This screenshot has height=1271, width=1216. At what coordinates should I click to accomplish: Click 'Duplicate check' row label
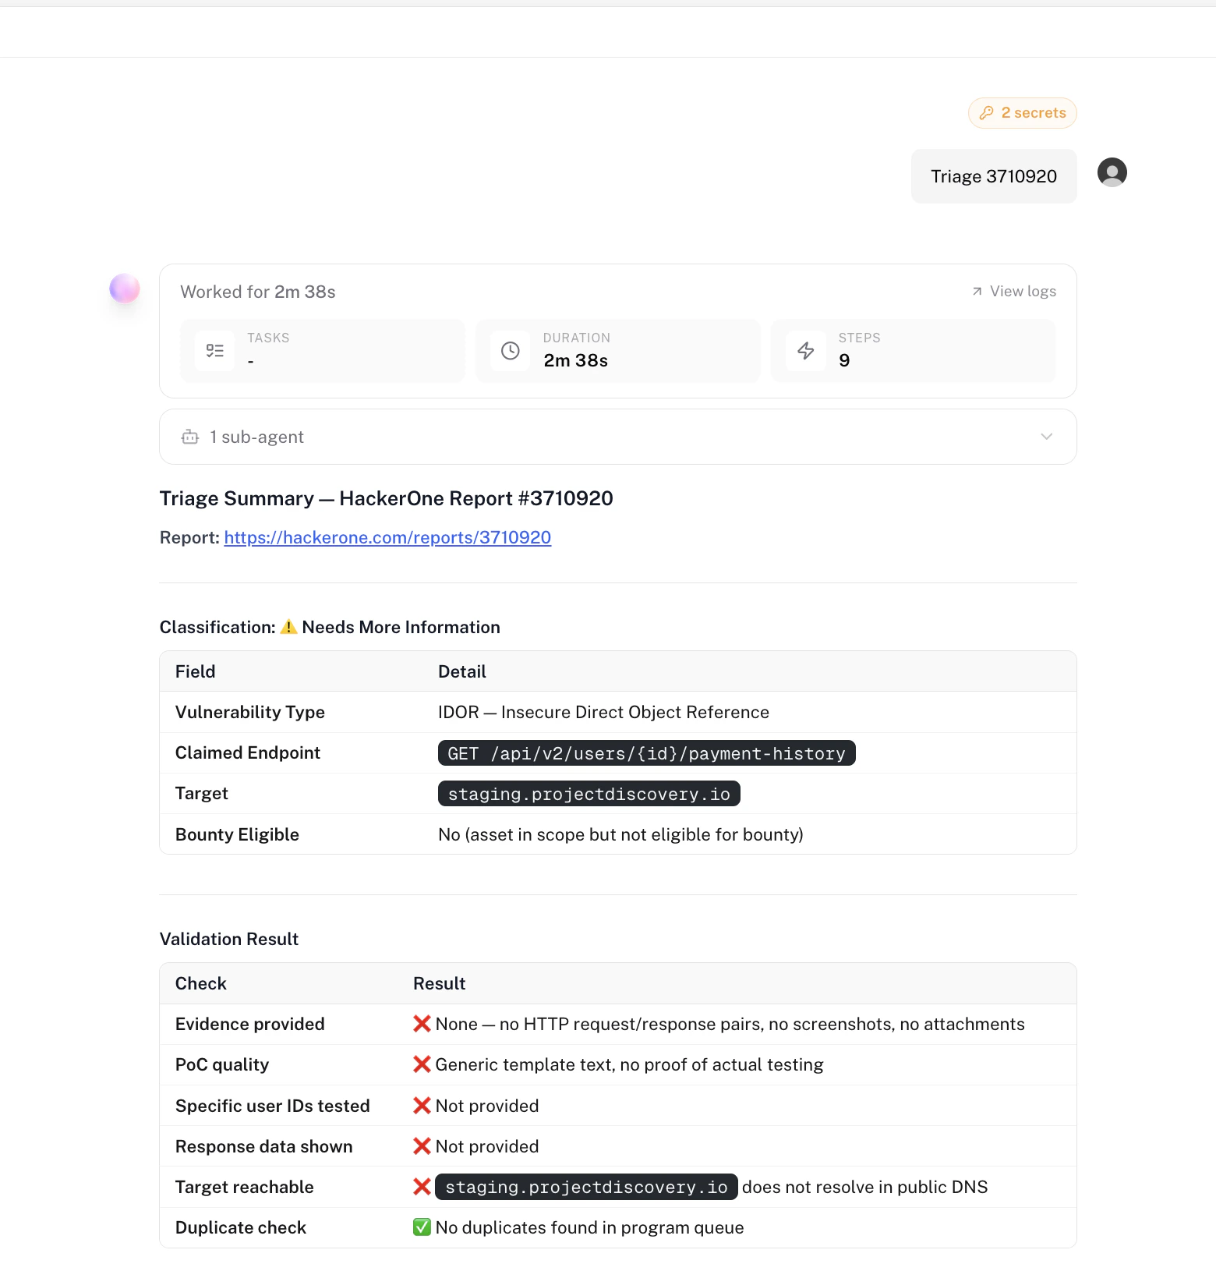click(x=241, y=1227)
